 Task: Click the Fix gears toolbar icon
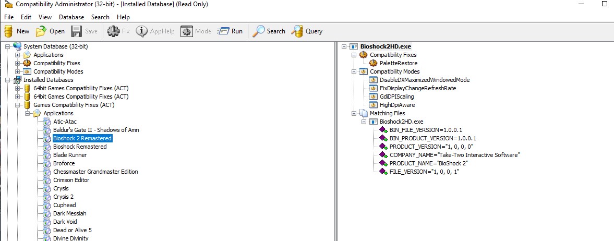click(114, 31)
